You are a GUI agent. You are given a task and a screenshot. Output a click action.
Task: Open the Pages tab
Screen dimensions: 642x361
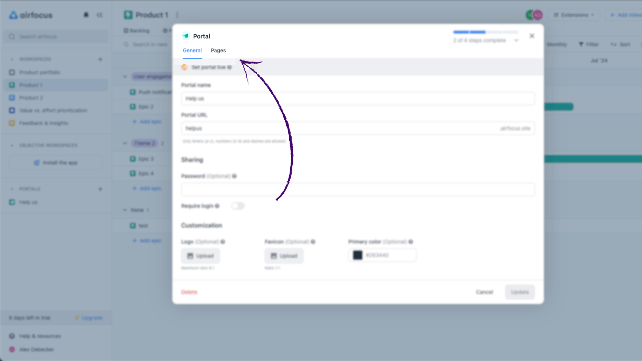click(218, 50)
